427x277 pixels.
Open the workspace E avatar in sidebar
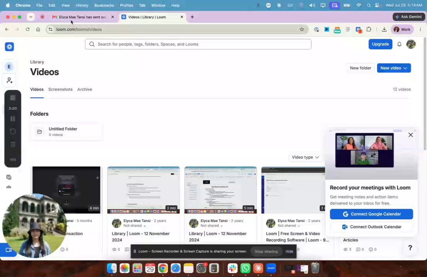click(x=9, y=67)
